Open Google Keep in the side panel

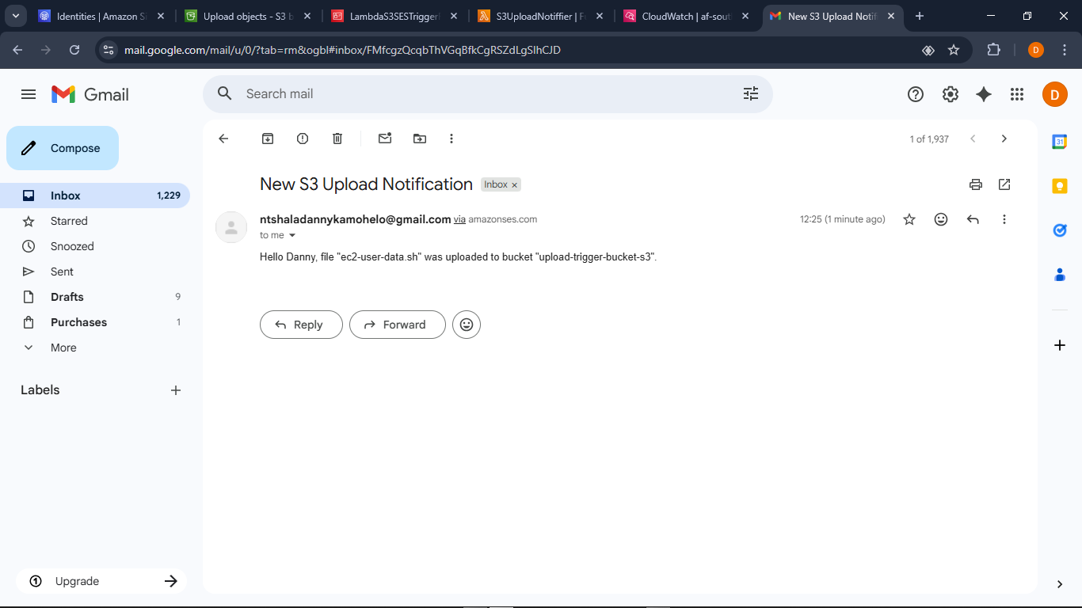tap(1059, 185)
